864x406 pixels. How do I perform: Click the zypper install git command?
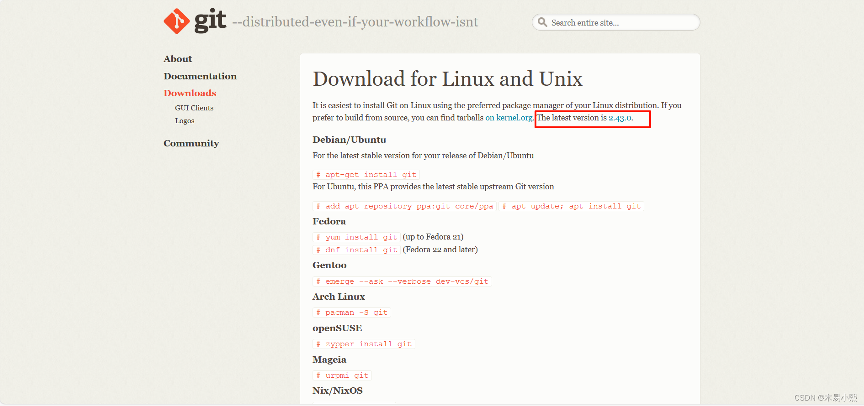click(364, 344)
